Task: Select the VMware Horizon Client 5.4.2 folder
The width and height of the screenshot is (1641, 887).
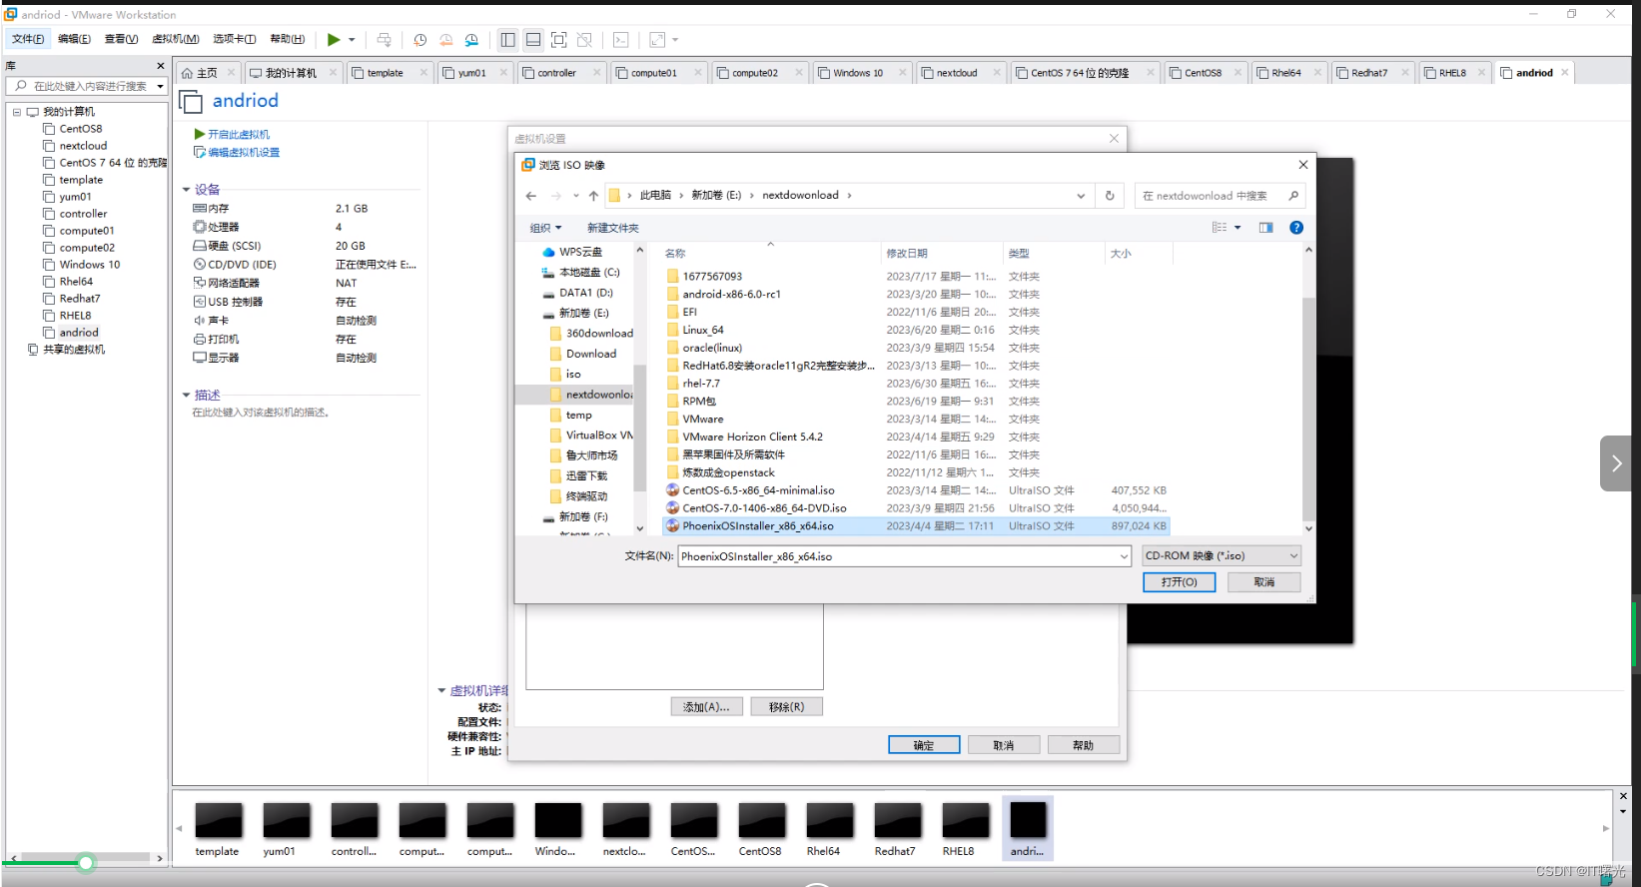Action: pos(753,437)
